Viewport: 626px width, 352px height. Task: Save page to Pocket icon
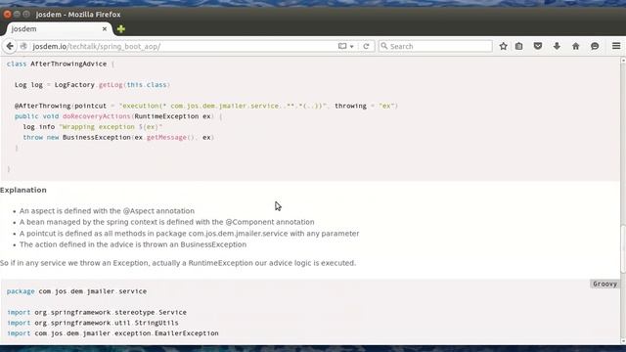pyautogui.click(x=538, y=46)
